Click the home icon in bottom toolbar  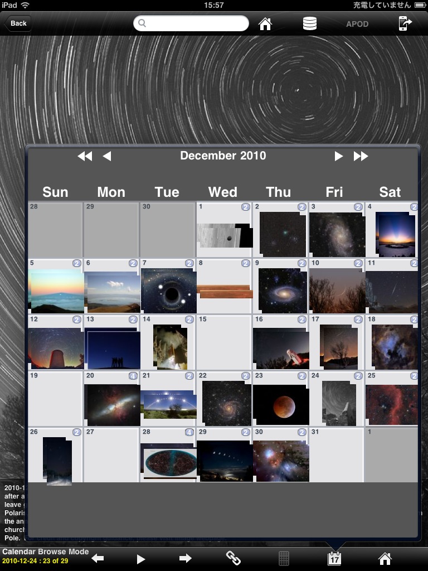pos(385,558)
